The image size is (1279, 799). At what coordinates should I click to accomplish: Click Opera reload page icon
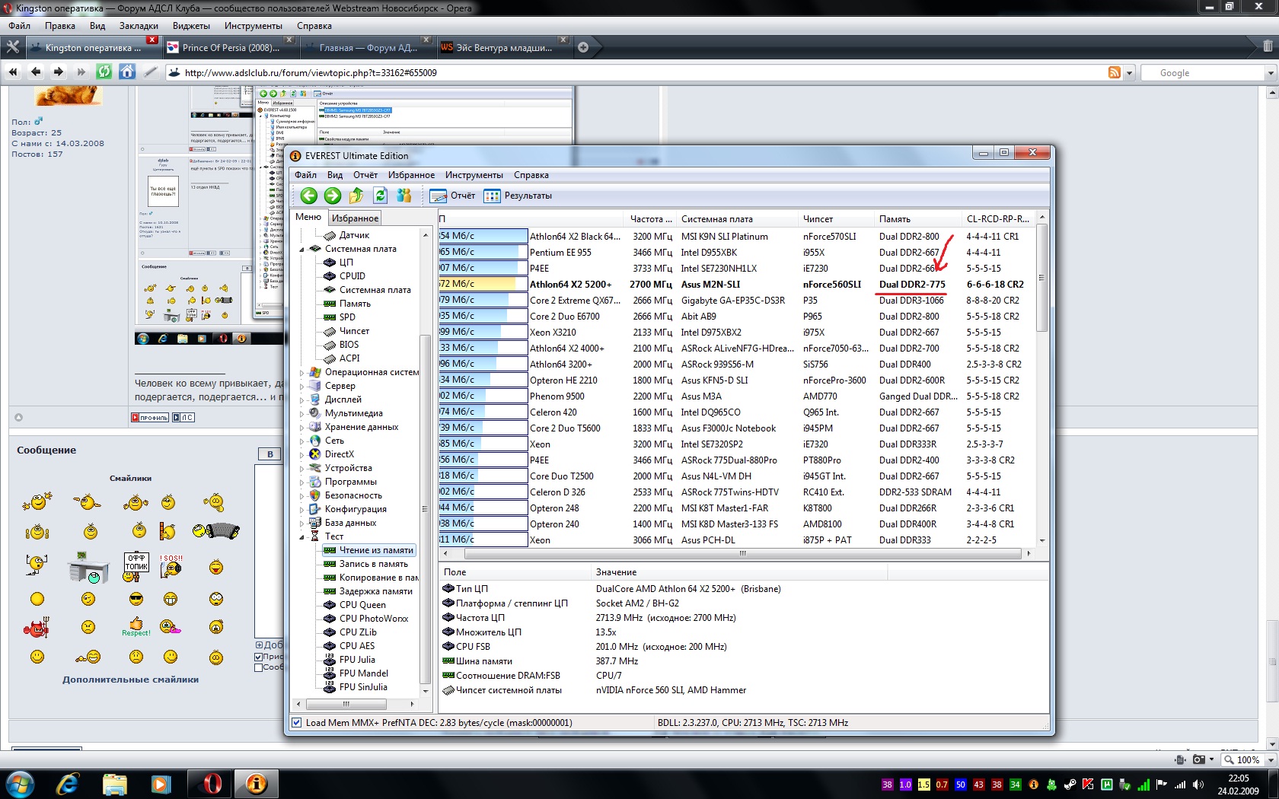(x=104, y=72)
